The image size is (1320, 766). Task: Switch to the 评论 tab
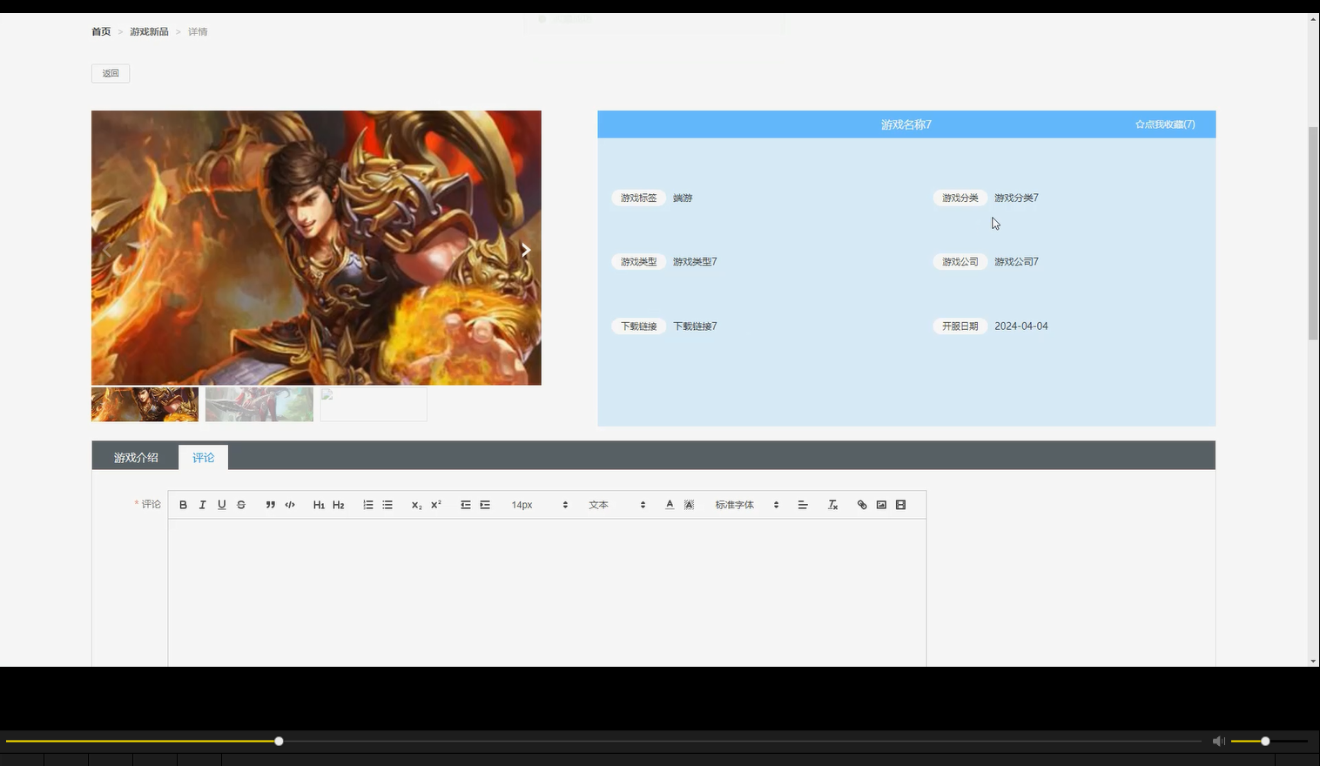click(203, 457)
